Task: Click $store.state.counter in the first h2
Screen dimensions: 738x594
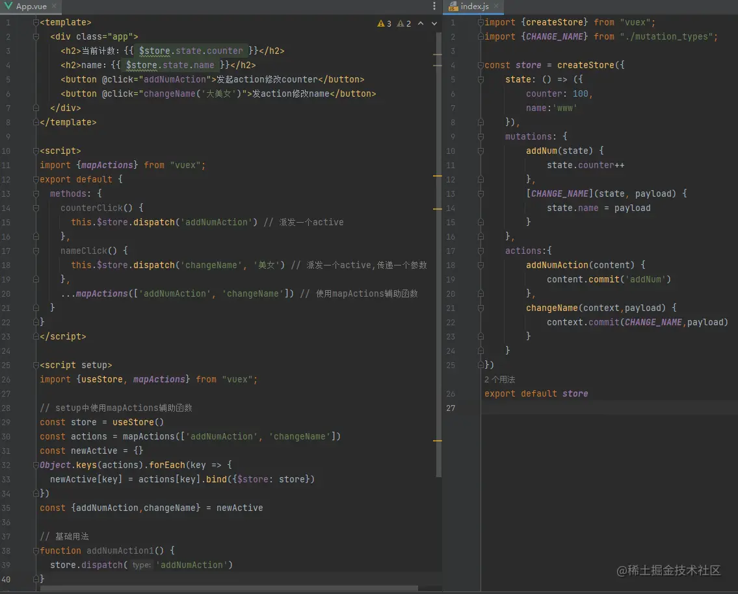Action: click(x=191, y=51)
